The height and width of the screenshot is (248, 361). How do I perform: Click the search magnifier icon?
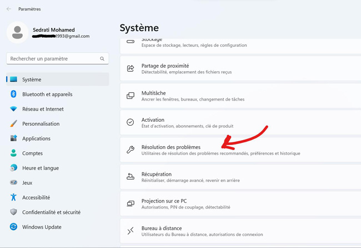coord(102,58)
